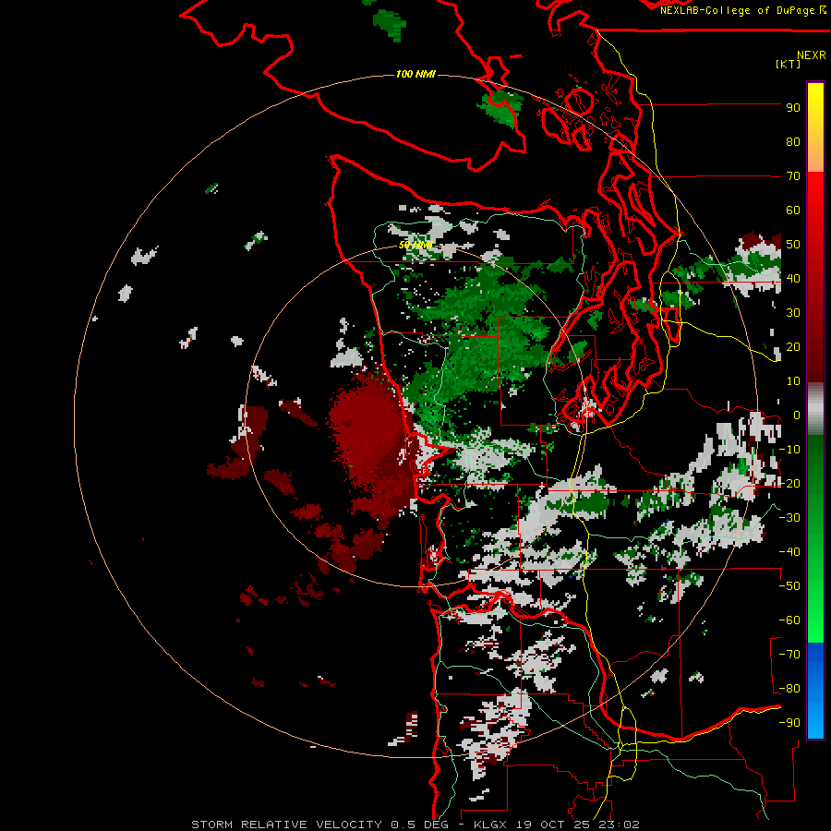Click the 50 NMI range ring label
Screen dimensions: 831x831
(x=415, y=245)
